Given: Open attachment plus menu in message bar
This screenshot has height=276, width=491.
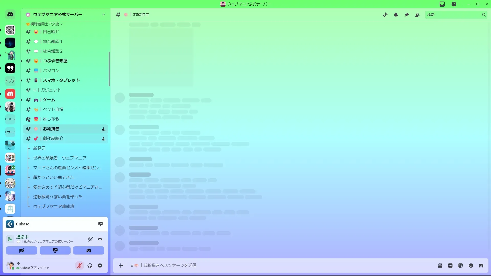Looking at the screenshot, I should point(121,266).
